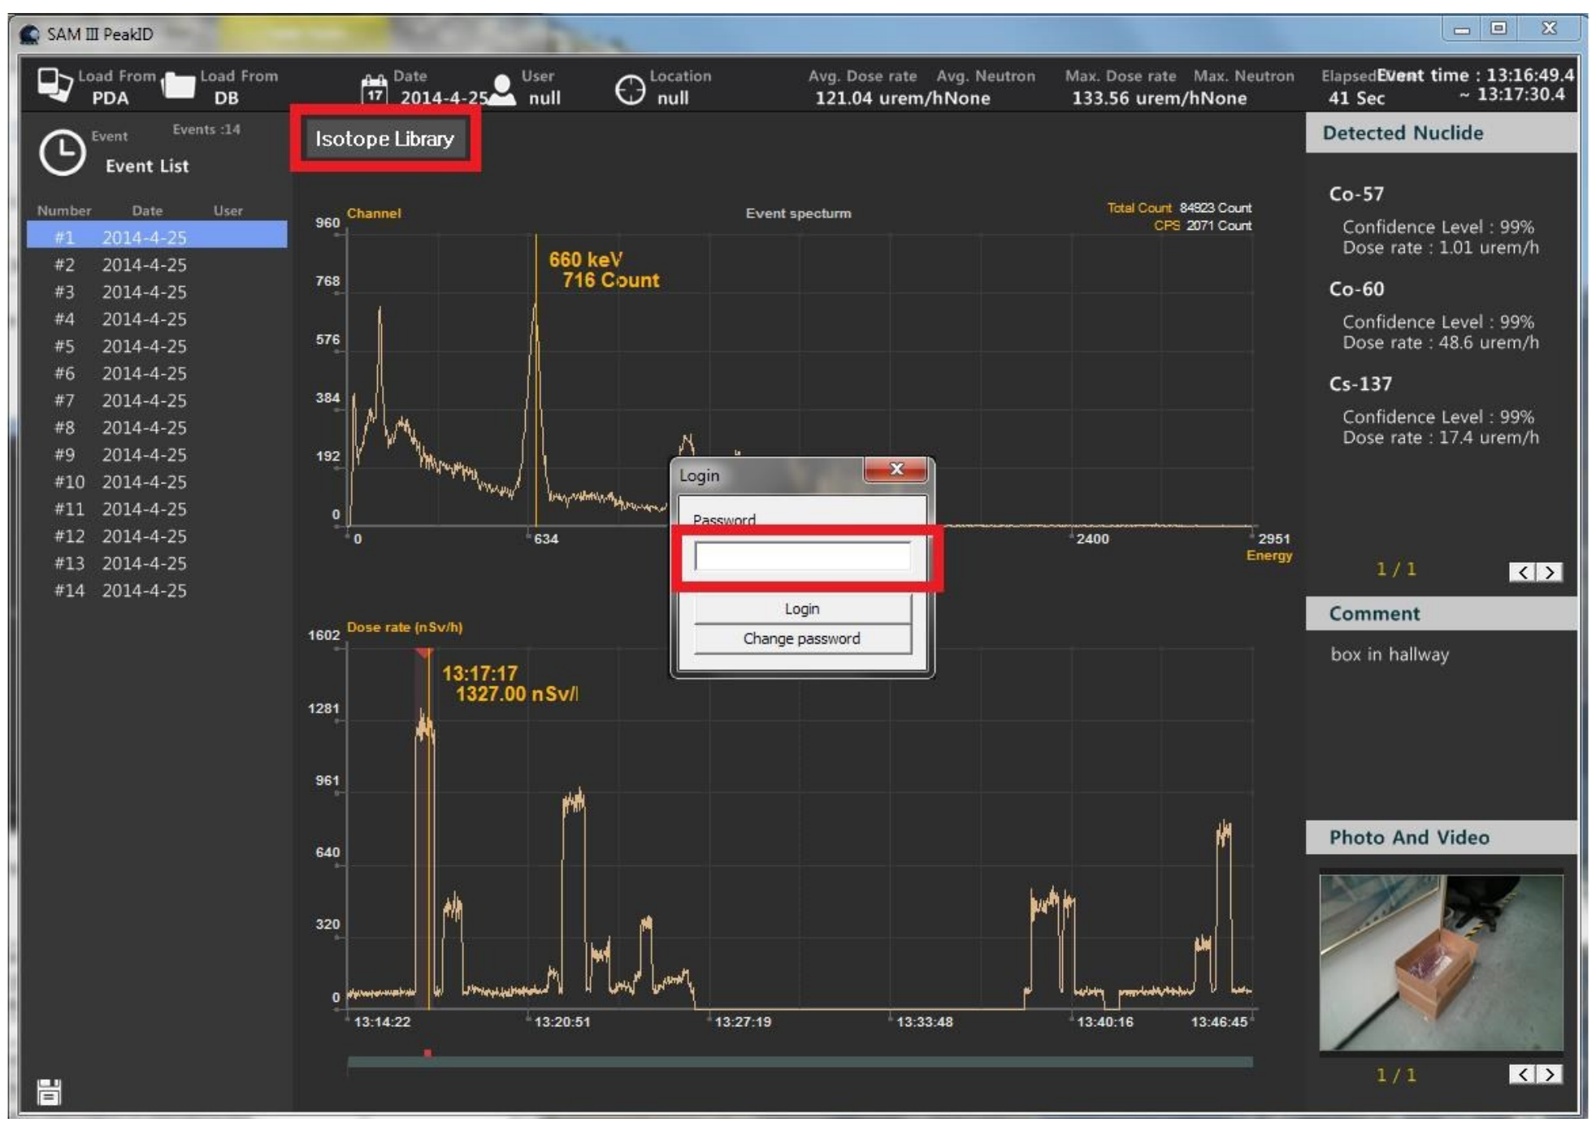The width and height of the screenshot is (1596, 1131).
Task: Click the Password input field
Action: pyautogui.click(x=802, y=557)
